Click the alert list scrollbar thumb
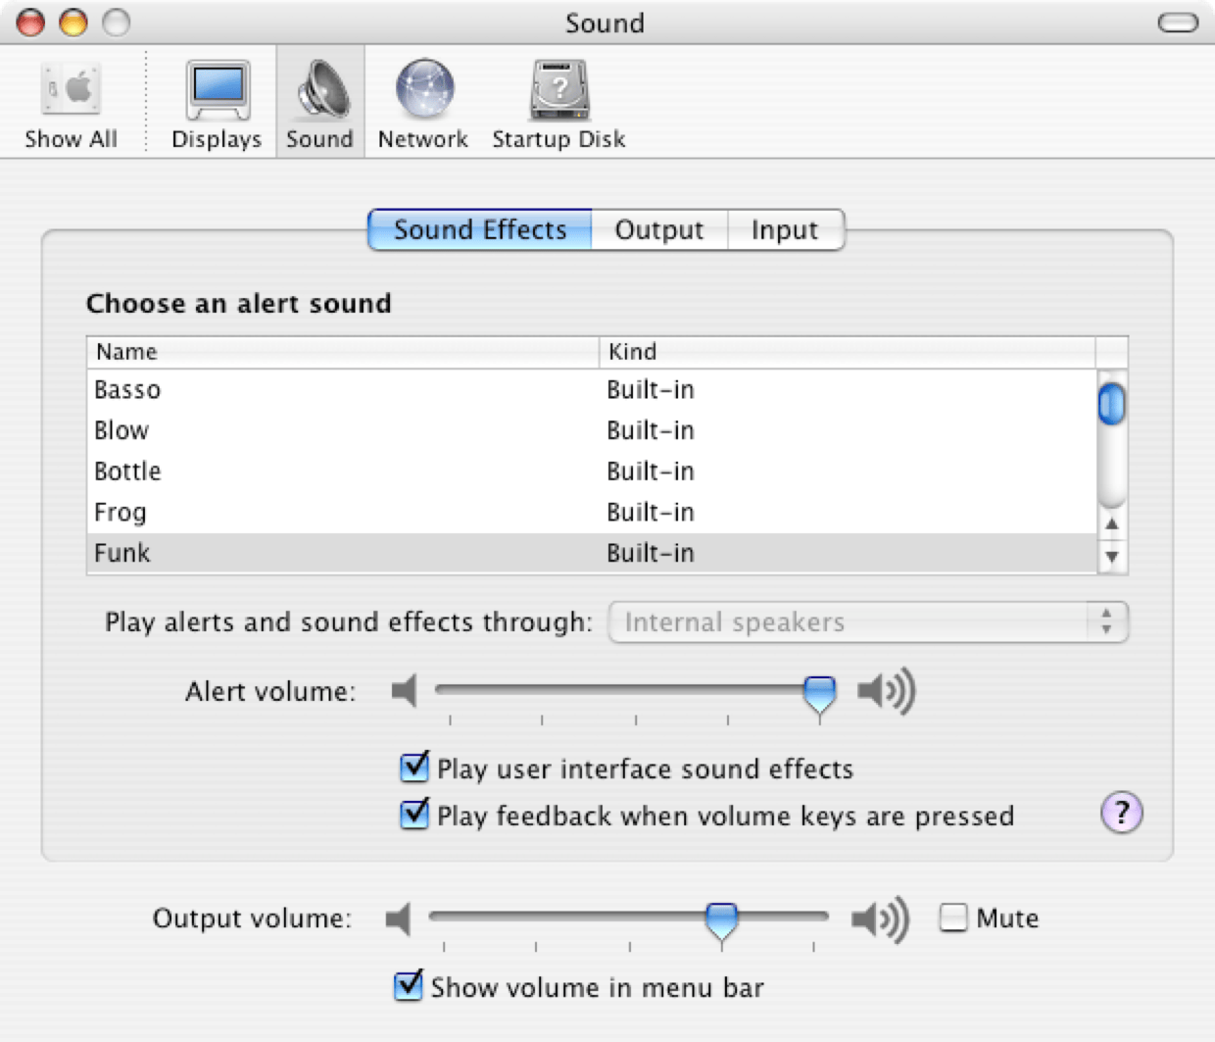The height and width of the screenshot is (1042, 1215). [1111, 404]
